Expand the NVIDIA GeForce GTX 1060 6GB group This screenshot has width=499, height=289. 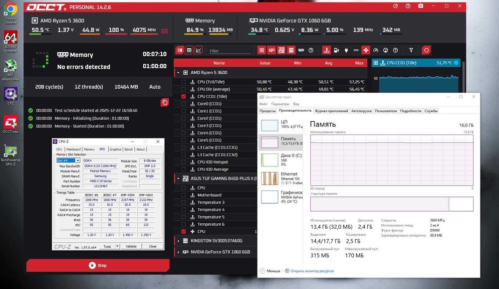pos(178,252)
